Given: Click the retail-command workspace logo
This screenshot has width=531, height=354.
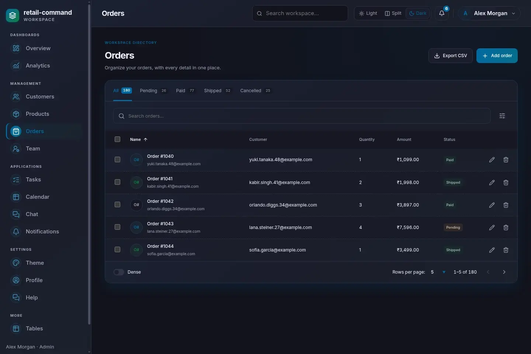Looking at the screenshot, I should 13,15.
